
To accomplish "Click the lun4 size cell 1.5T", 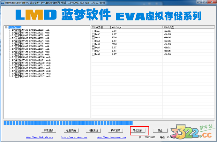I will pos(114,41).
